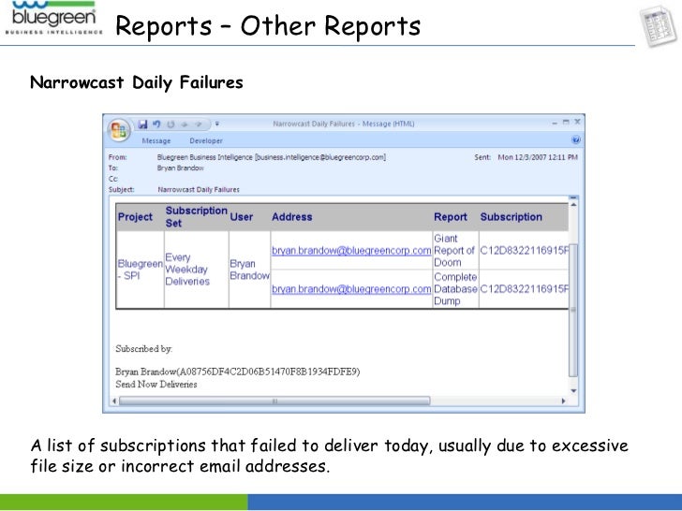Viewport: 682px width, 511px height.
Task: Click the vertical scrollbar thumb
Action: (x=573, y=310)
